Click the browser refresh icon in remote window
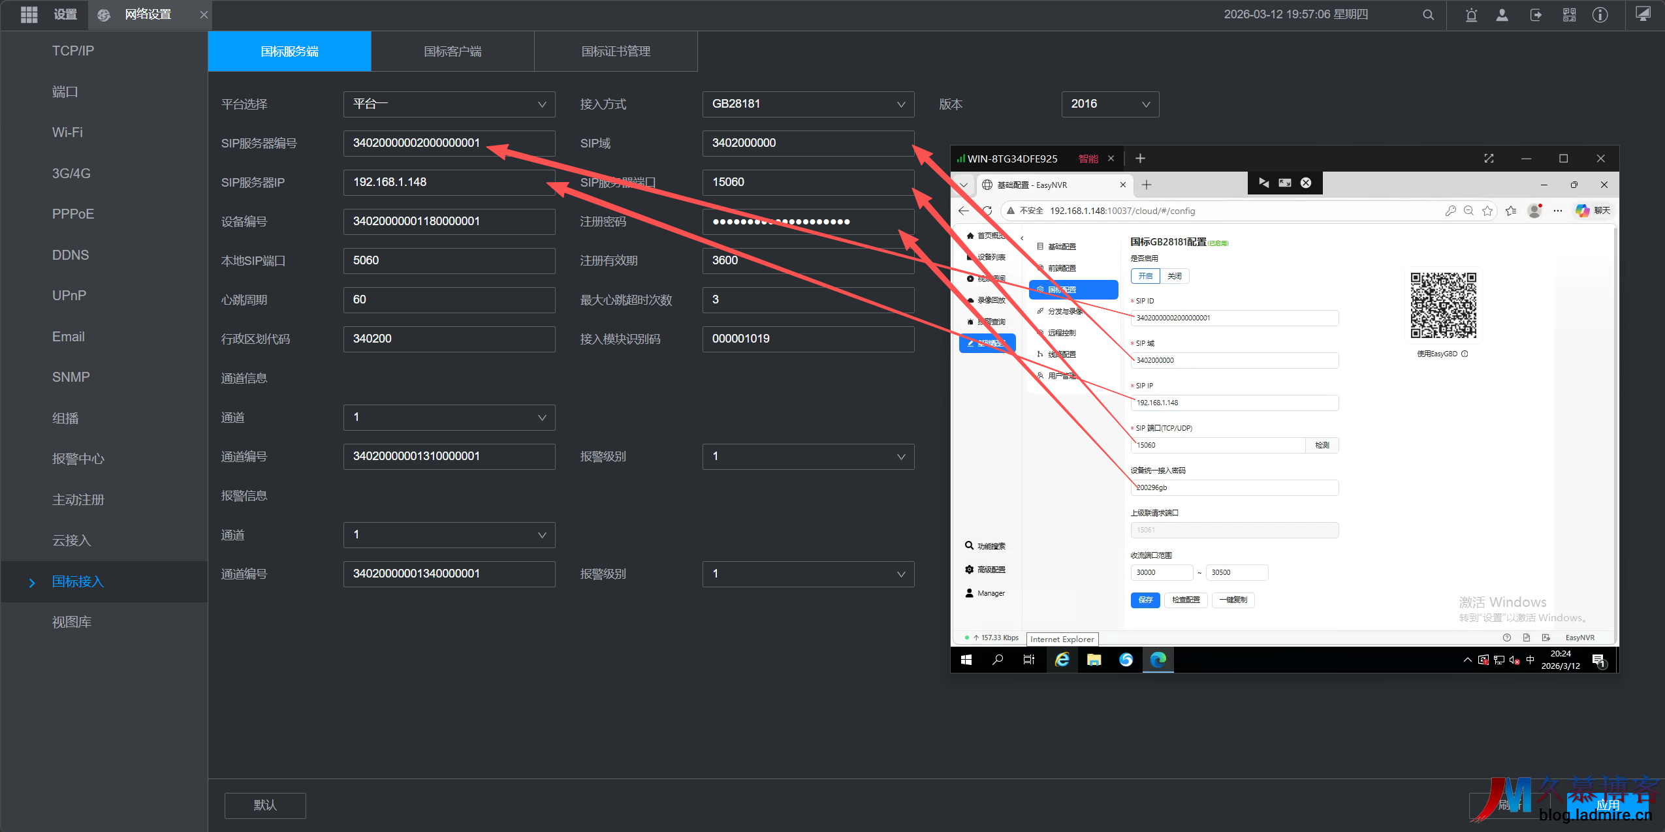 [987, 211]
